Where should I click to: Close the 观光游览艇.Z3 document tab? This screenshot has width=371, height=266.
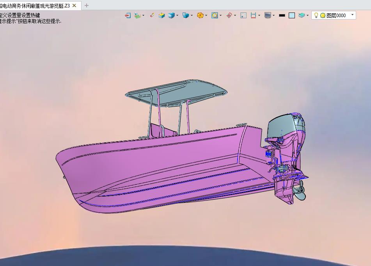tap(74, 5)
